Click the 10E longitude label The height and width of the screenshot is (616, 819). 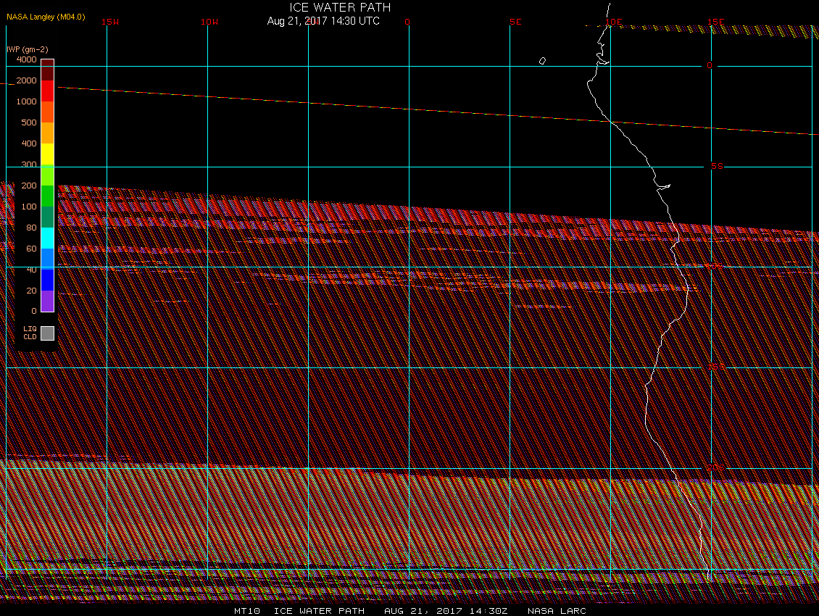pyautogui.click(x=613, y=22)
